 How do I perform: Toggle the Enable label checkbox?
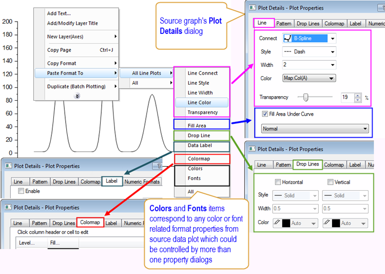[x=21, y=191]
